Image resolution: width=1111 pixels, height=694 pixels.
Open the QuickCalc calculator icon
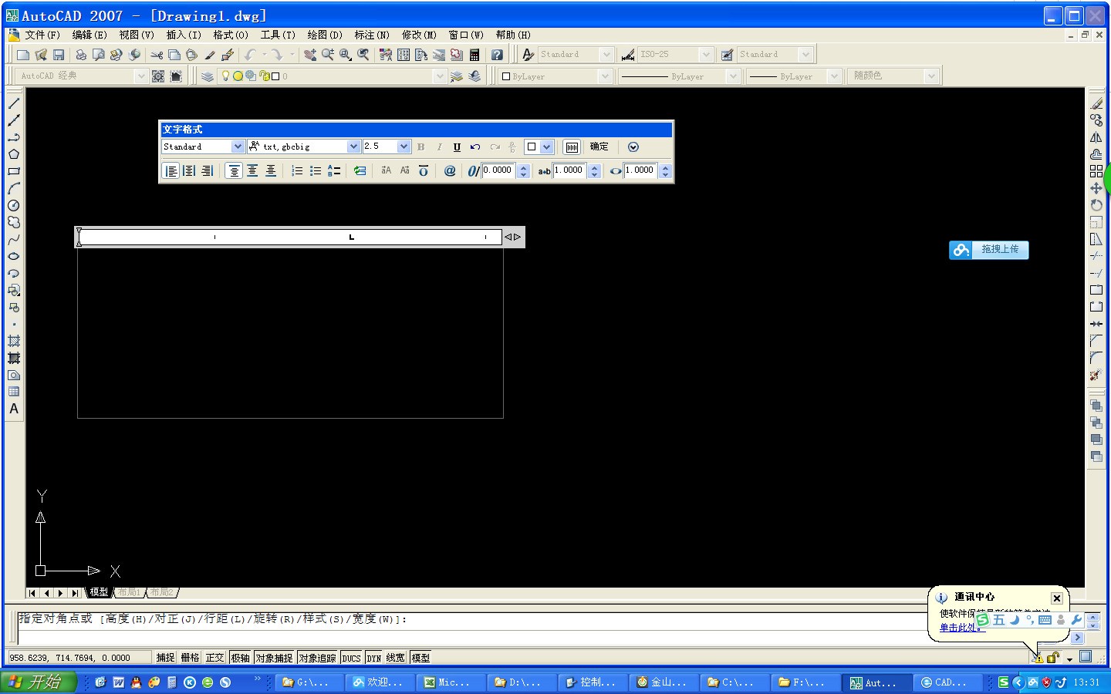(474, 55)
